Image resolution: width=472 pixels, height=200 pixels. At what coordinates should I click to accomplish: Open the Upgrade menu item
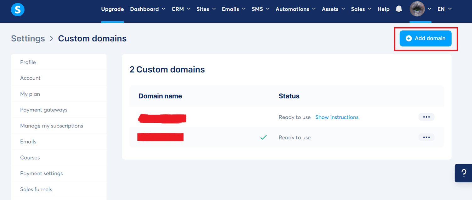[112, 9]
